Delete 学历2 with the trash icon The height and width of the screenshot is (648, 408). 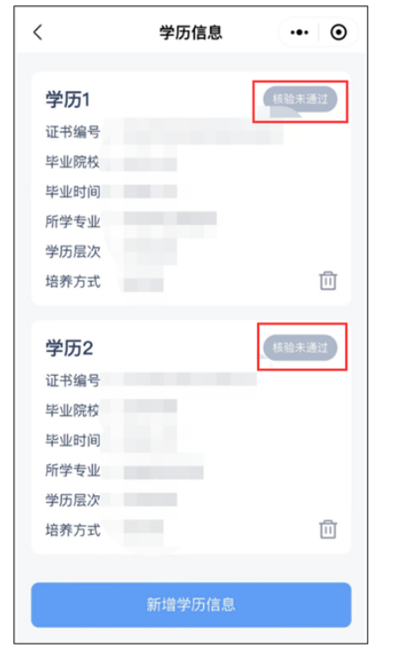[329, 529]
